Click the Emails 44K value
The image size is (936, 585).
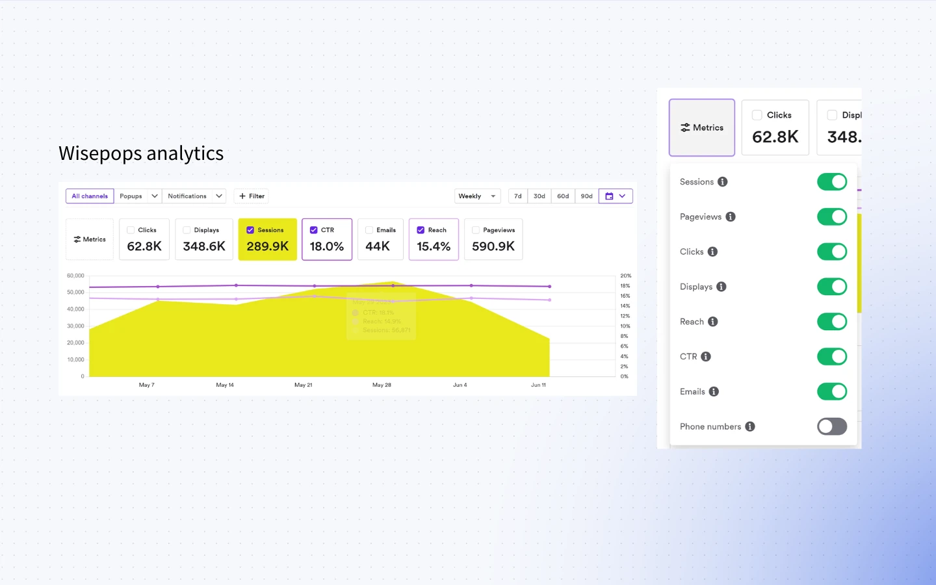[378, 247]
